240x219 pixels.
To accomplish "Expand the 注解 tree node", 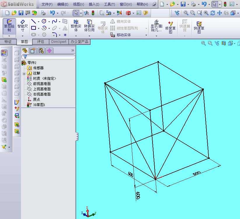I will 24,74.
